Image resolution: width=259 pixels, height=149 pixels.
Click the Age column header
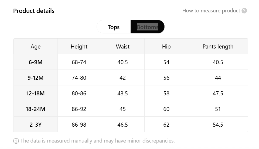pyautogui.click(x=36, y=47)
